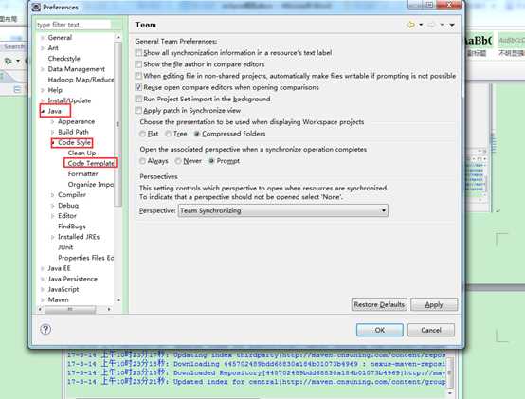The image size is (525, 399).
Task: Enable Show all synchronization information checkbox
Action: point(138,53)
